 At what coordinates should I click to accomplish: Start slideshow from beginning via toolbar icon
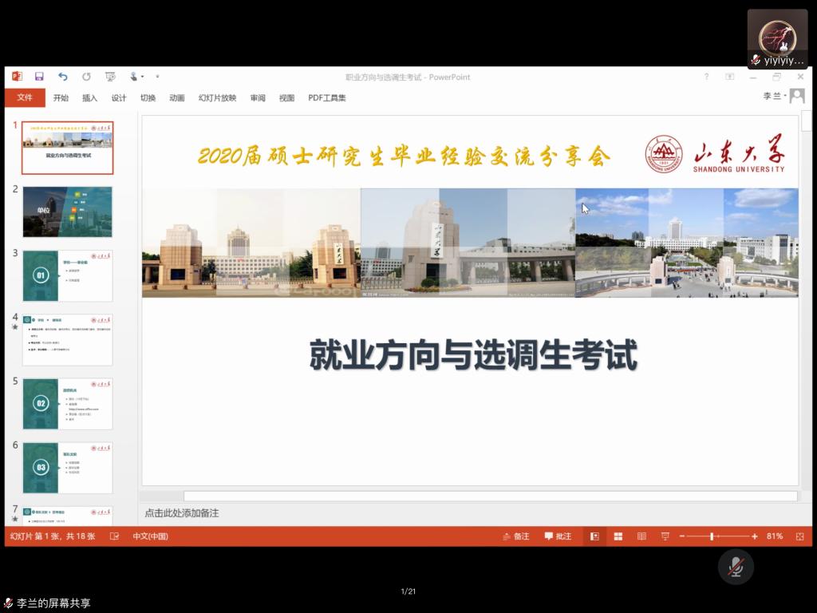[x=110, y=77]
